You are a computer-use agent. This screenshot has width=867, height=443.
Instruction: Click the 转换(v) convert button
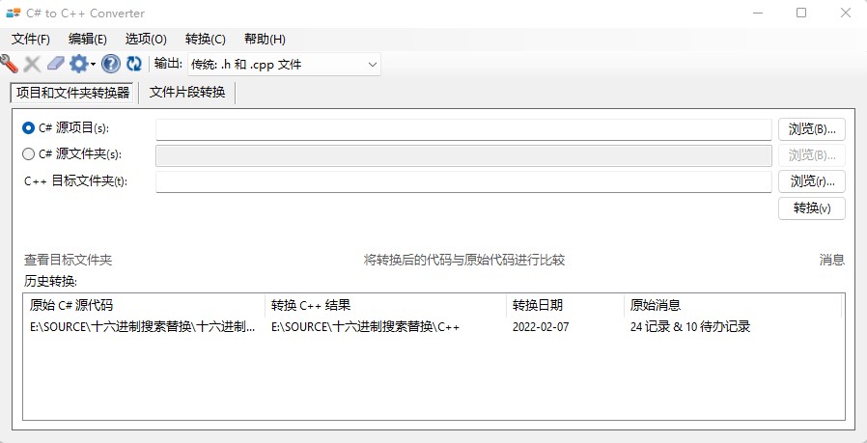pyautogui.click(x=812, y=208)
